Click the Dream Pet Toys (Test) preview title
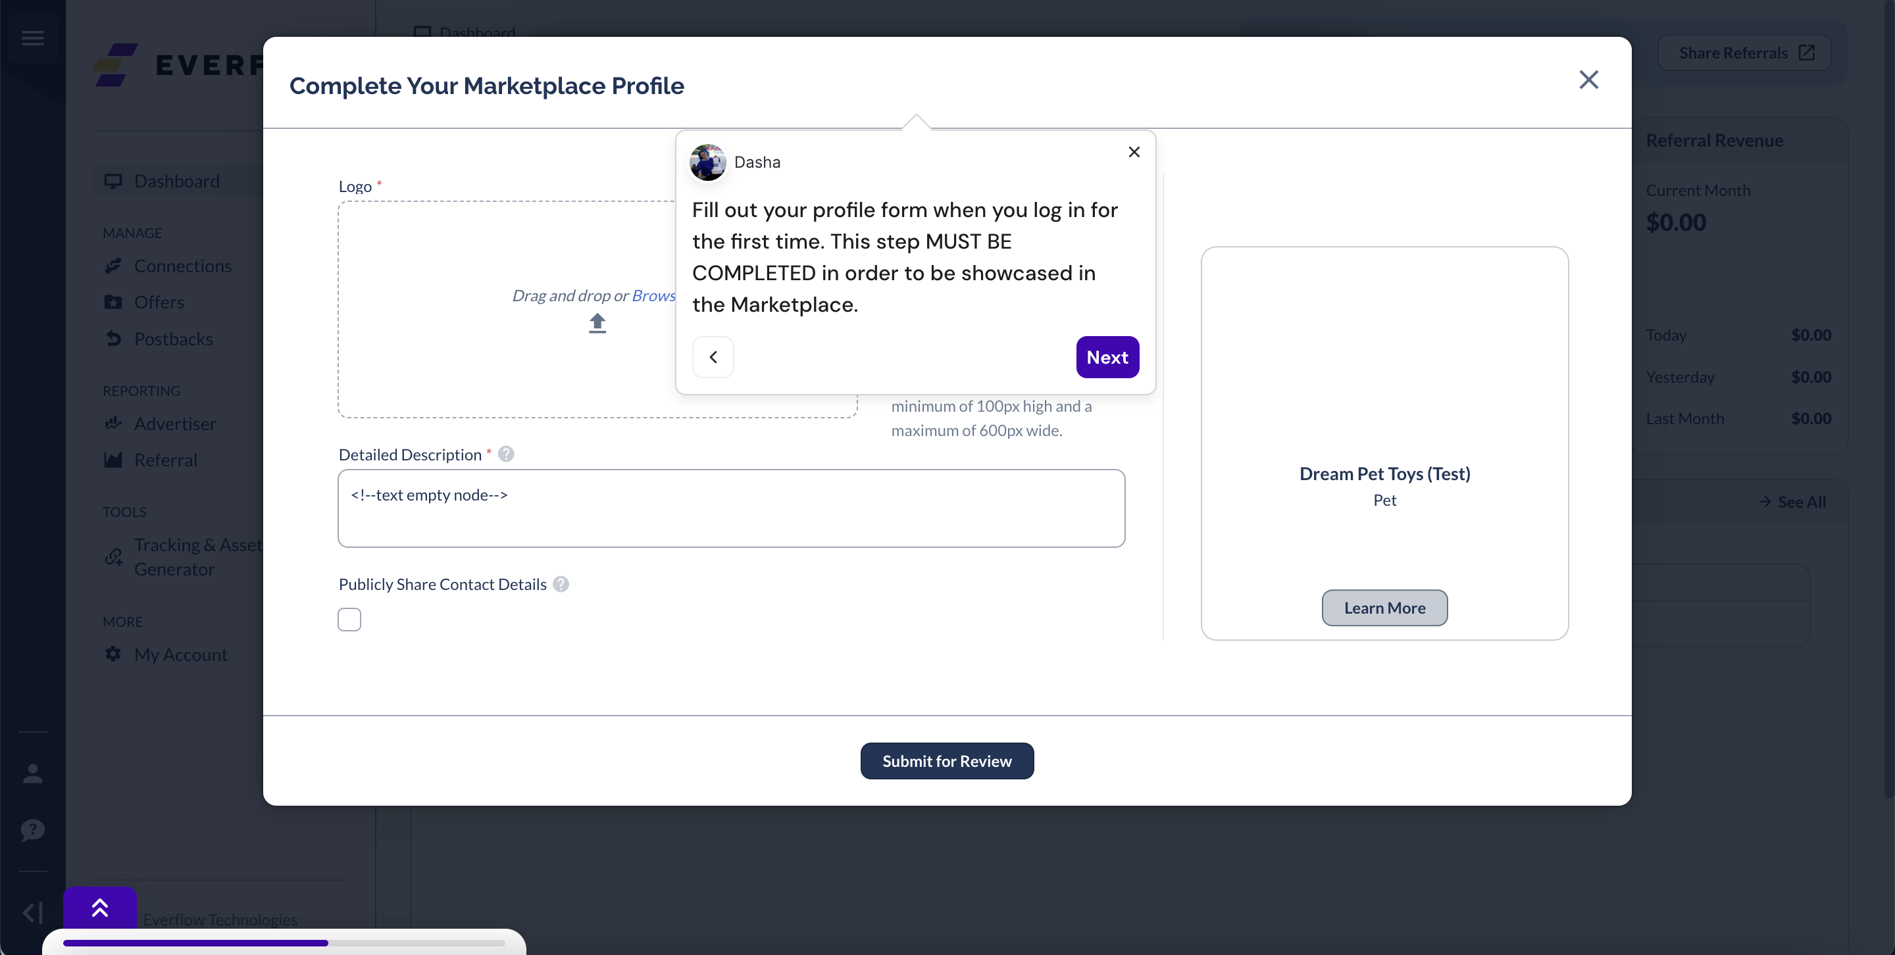 click(x=1384, y=474)
